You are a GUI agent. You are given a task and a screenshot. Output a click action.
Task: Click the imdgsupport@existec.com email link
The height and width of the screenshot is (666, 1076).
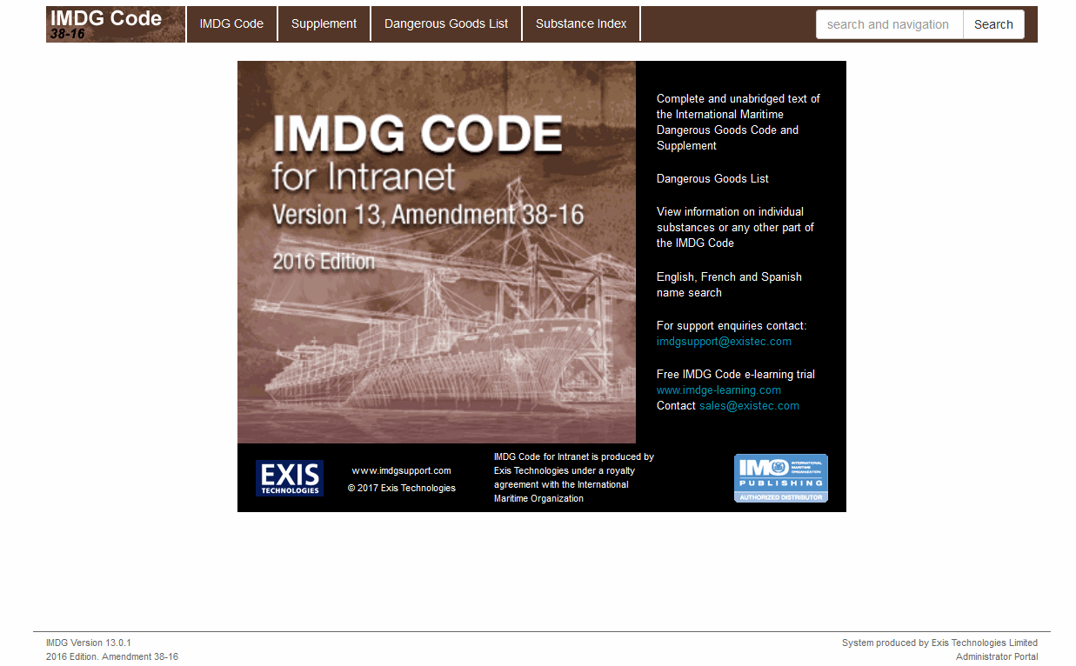point(724,342)
